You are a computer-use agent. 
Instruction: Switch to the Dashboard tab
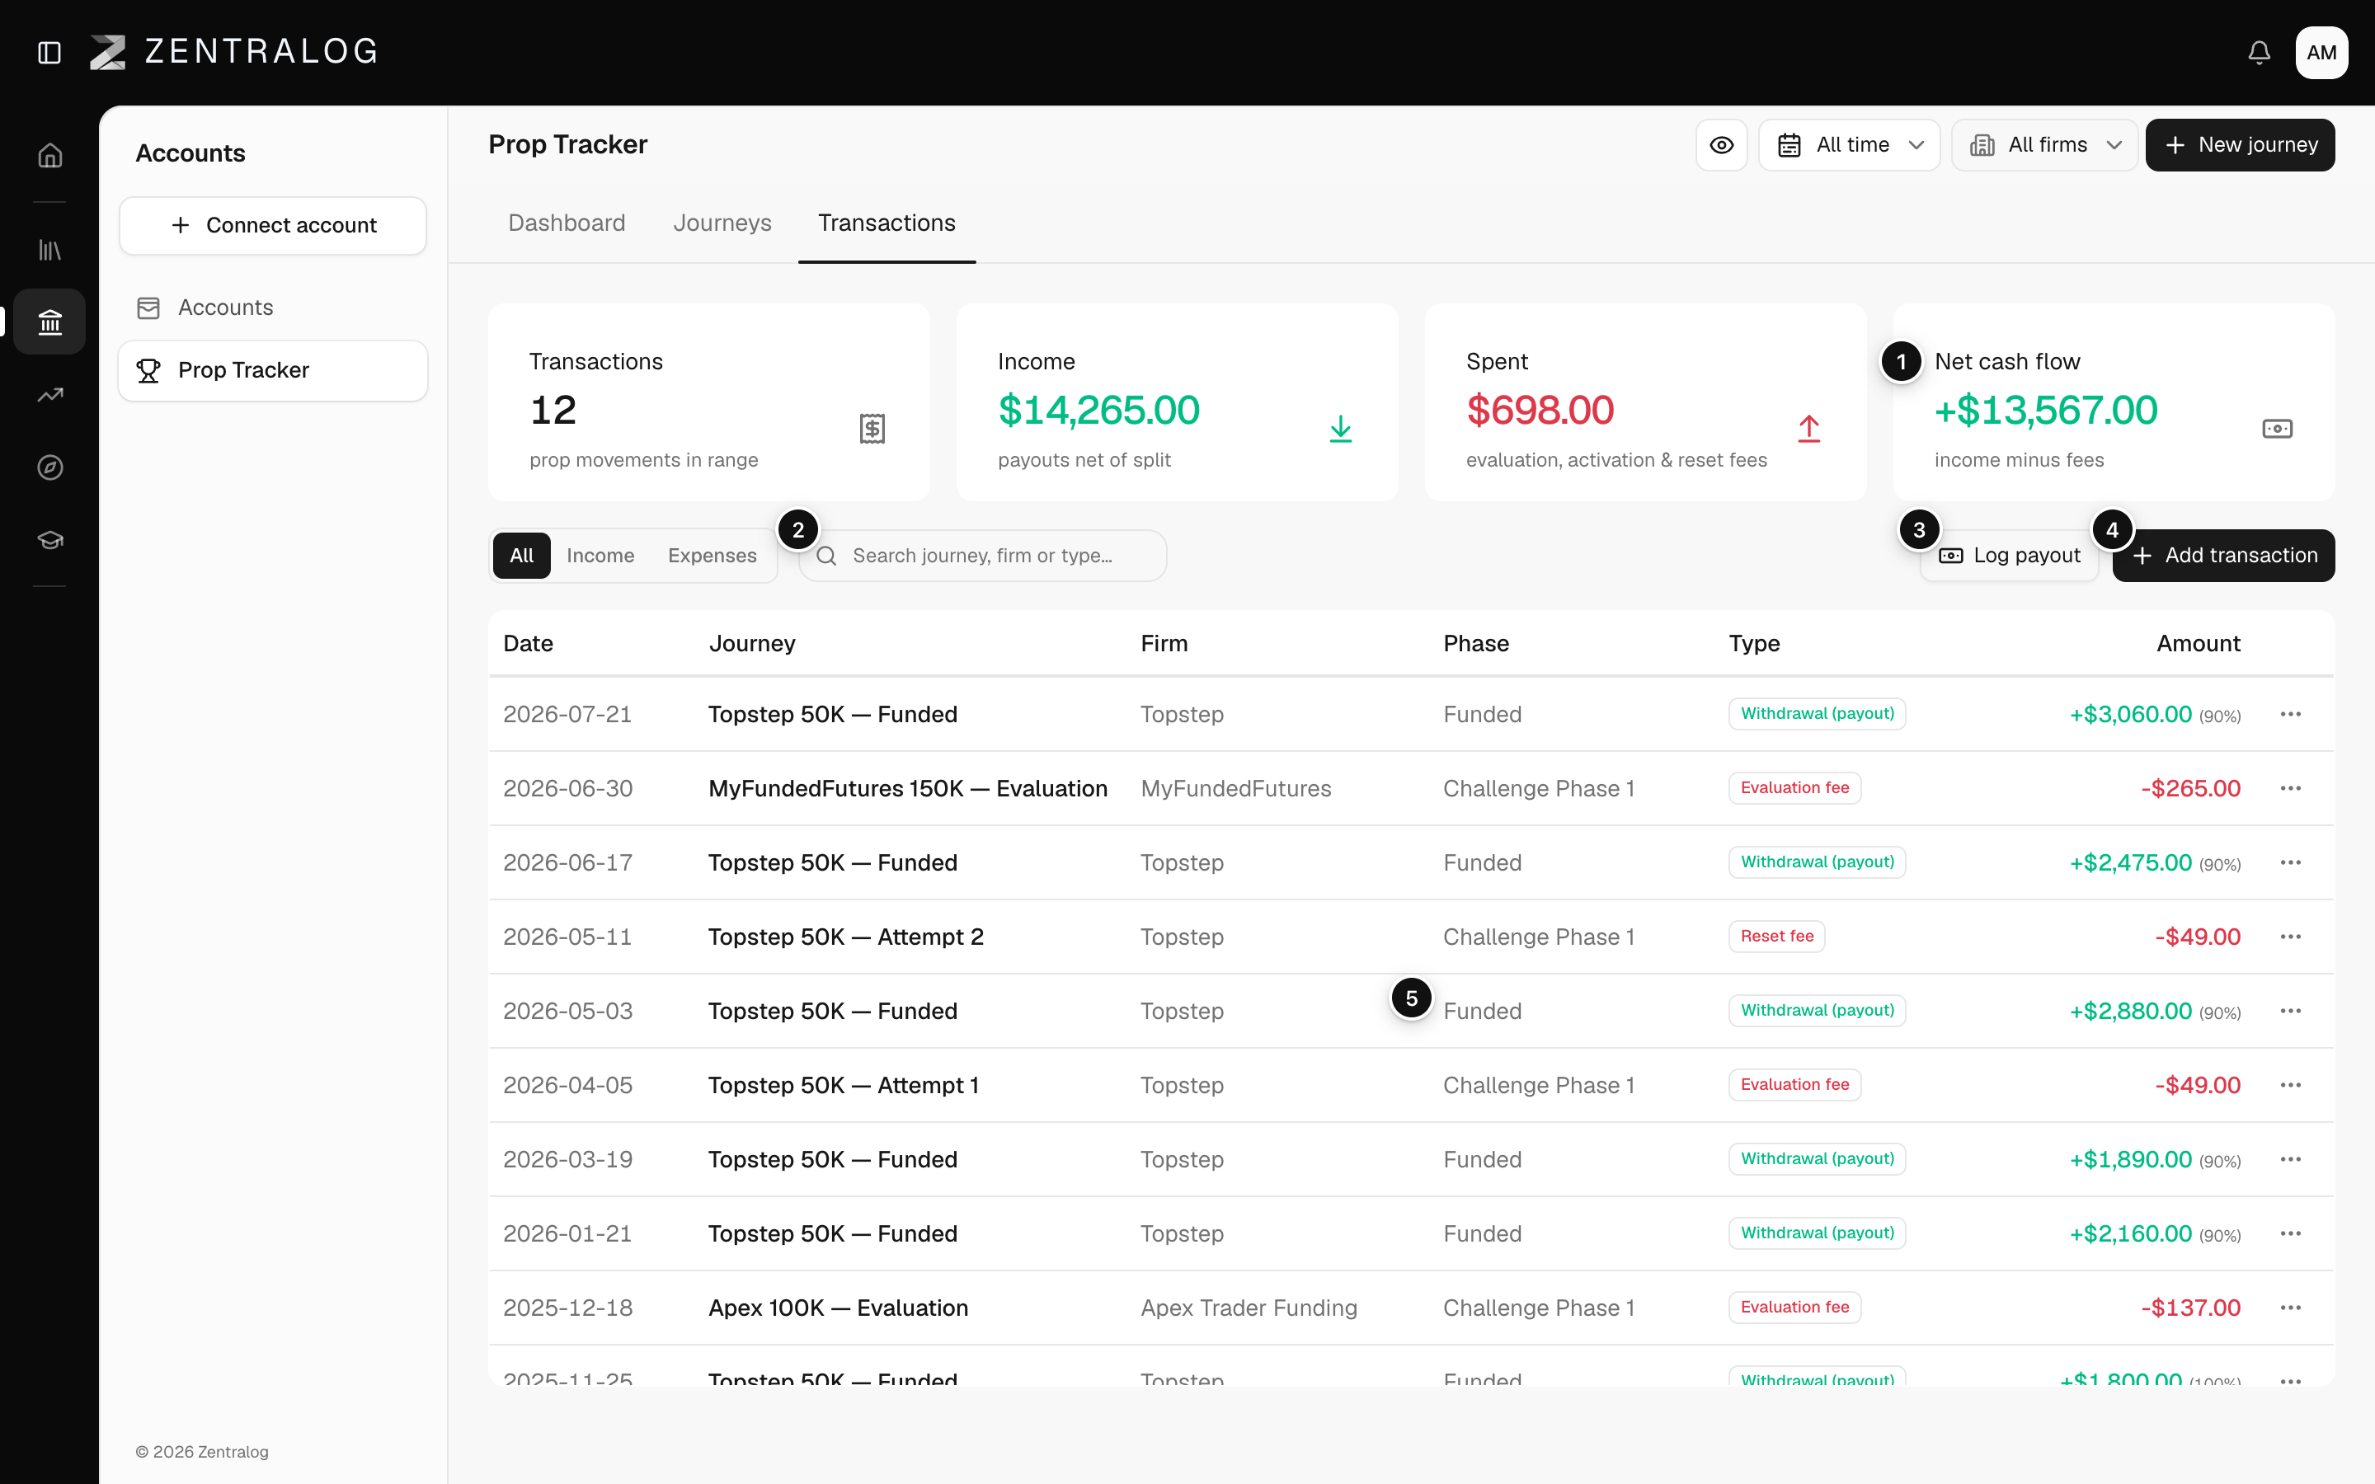[567, 223]
